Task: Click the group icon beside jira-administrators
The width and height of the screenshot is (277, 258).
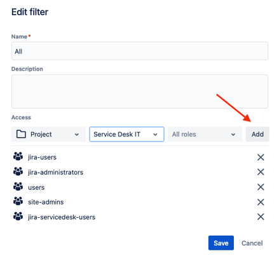Action: tap(18, 171)
